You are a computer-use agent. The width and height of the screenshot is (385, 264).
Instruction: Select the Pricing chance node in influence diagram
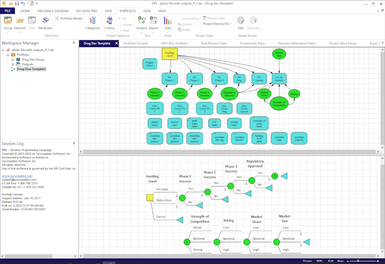click(294, 94)
